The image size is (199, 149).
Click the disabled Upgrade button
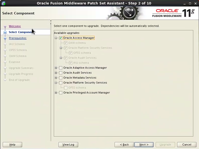165,145
